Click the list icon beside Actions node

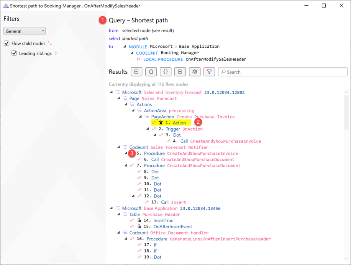click(x=132, y=104)
